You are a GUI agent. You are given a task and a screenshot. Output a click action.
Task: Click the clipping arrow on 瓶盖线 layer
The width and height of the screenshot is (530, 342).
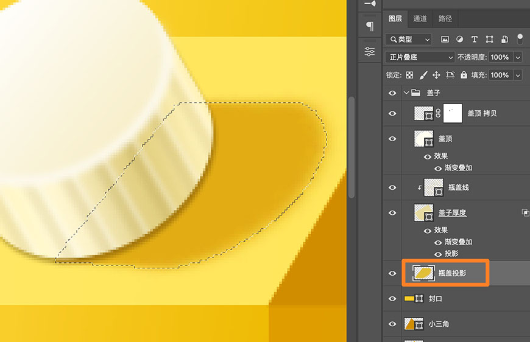click(420, 187)
